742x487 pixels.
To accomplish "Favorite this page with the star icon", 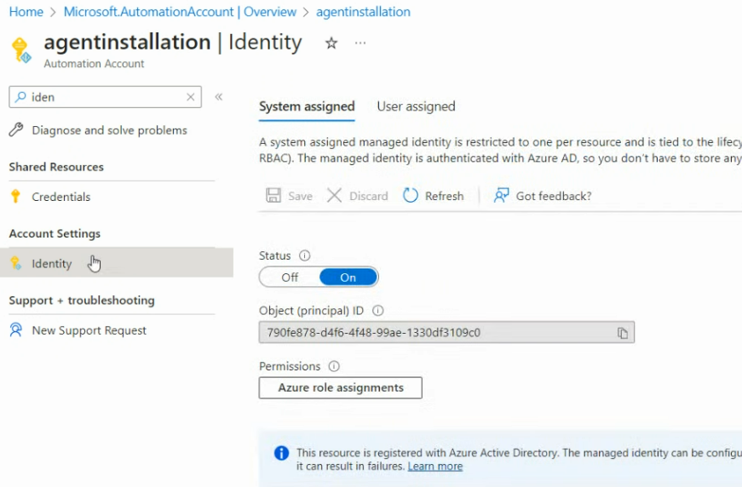I will click(331, 43).
